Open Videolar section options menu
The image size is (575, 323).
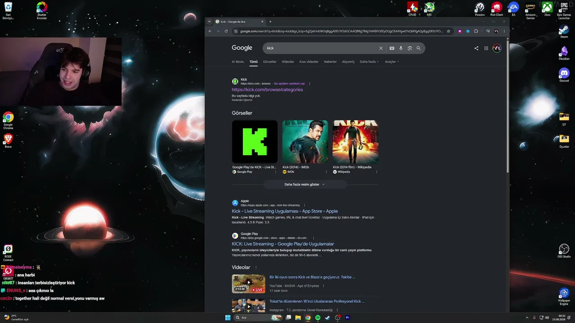point(256,267)
